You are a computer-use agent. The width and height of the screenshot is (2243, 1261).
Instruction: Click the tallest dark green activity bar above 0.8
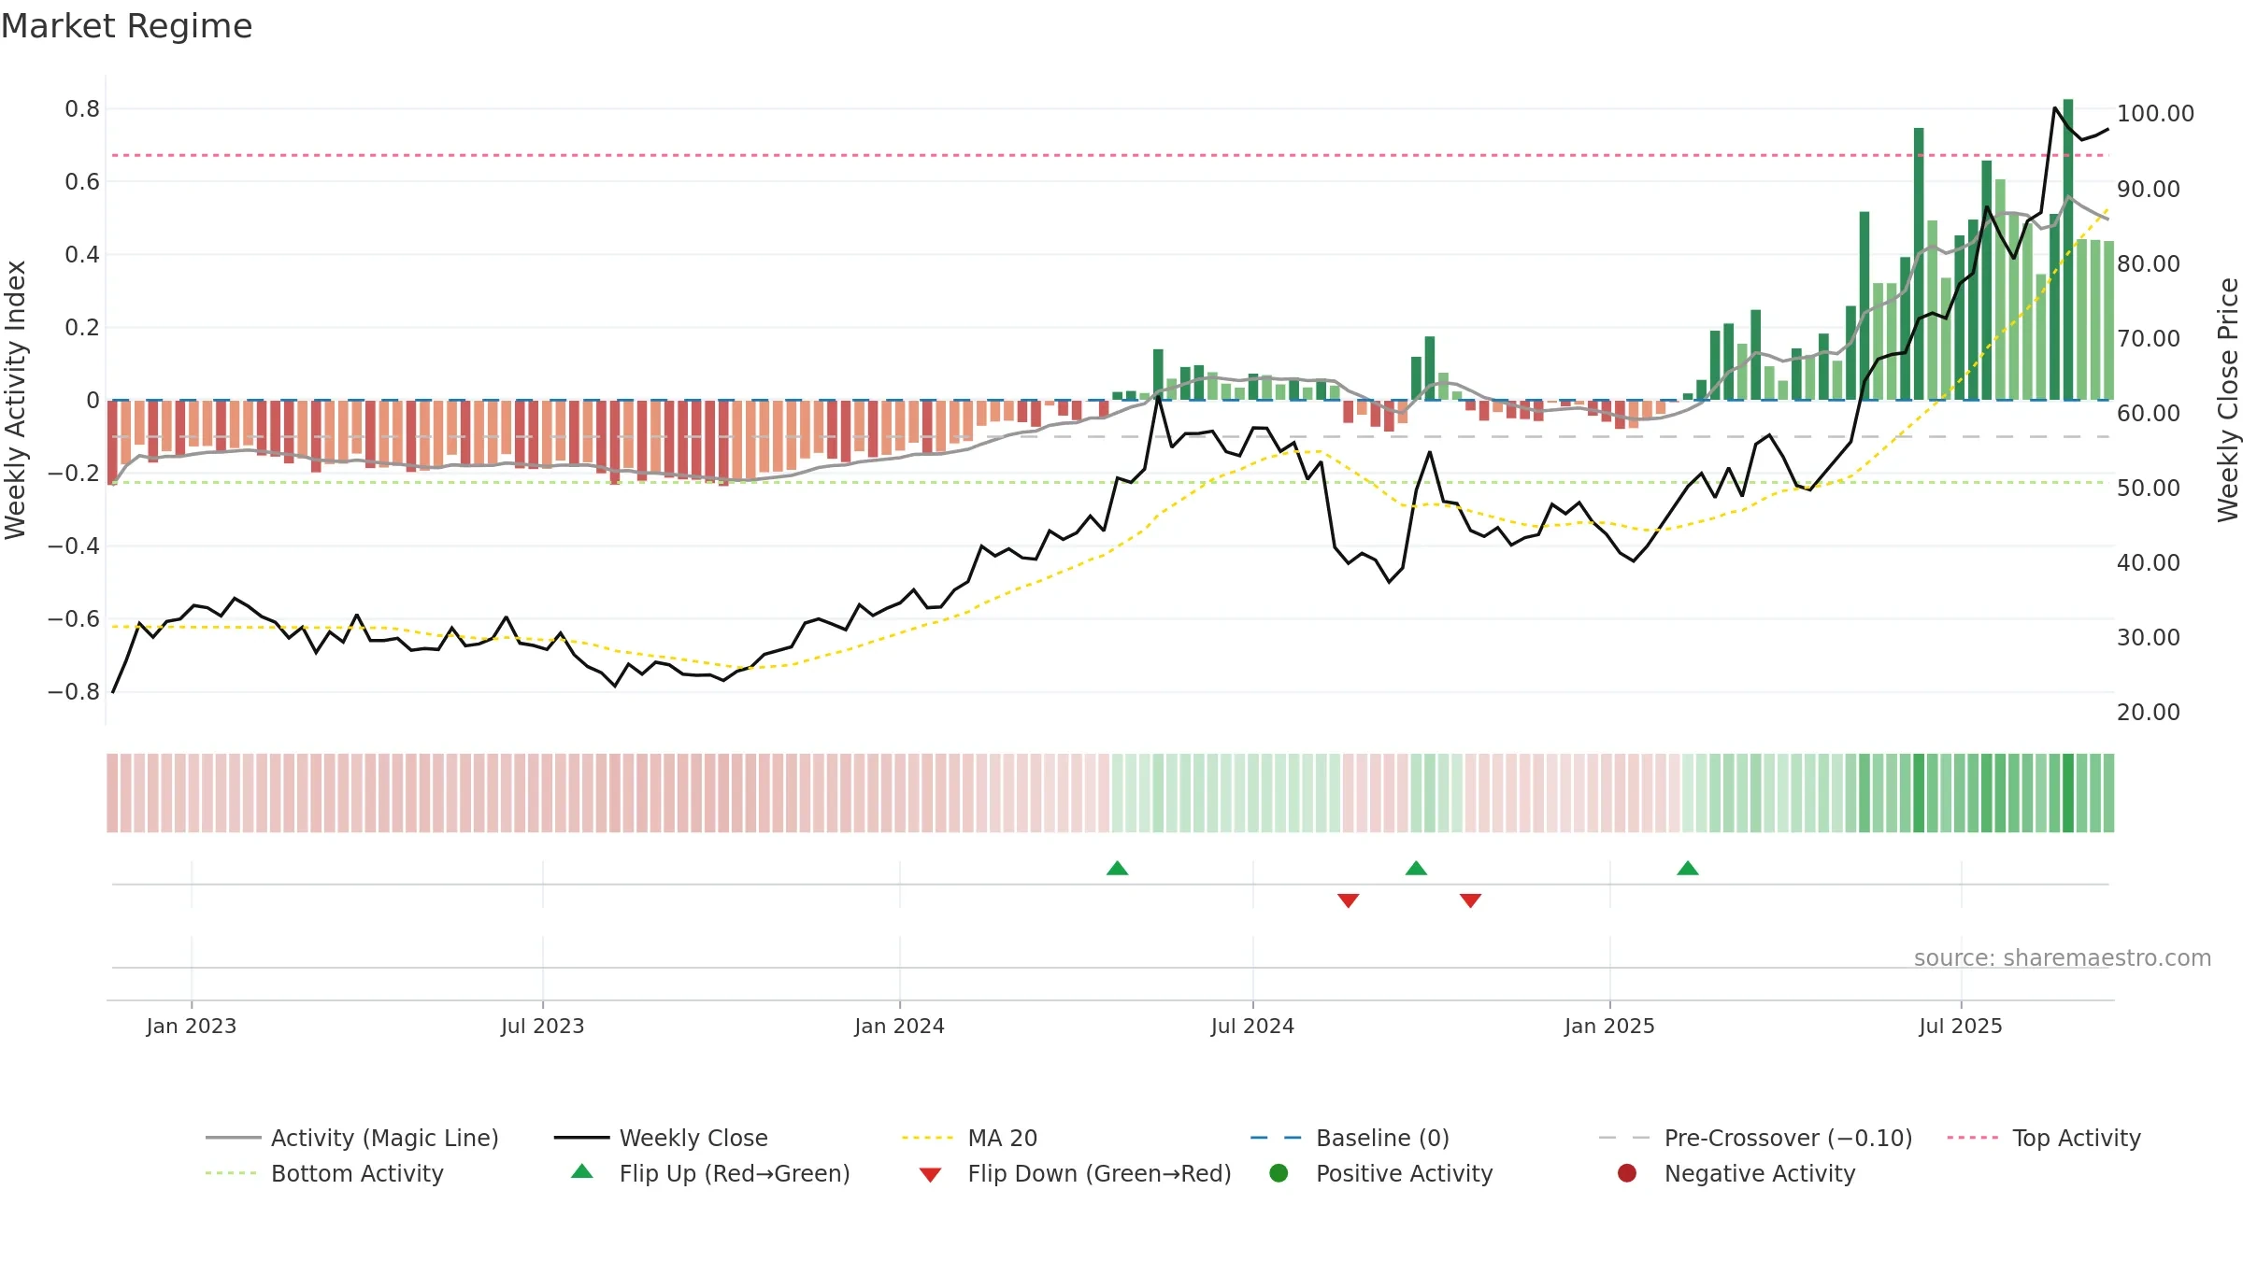2068,249
